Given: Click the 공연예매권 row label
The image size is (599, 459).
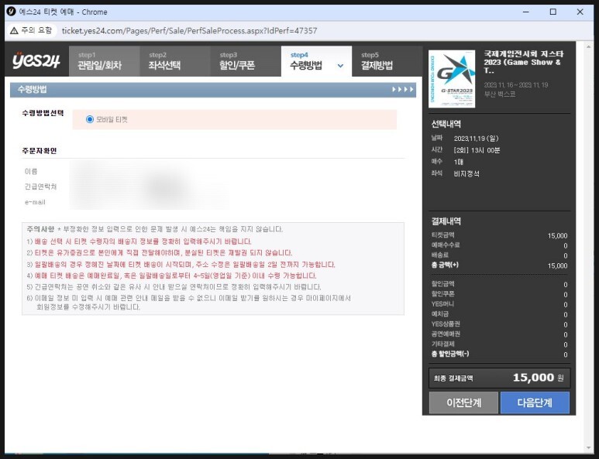Looking at the screenshot, I should (x=446, y=334).
